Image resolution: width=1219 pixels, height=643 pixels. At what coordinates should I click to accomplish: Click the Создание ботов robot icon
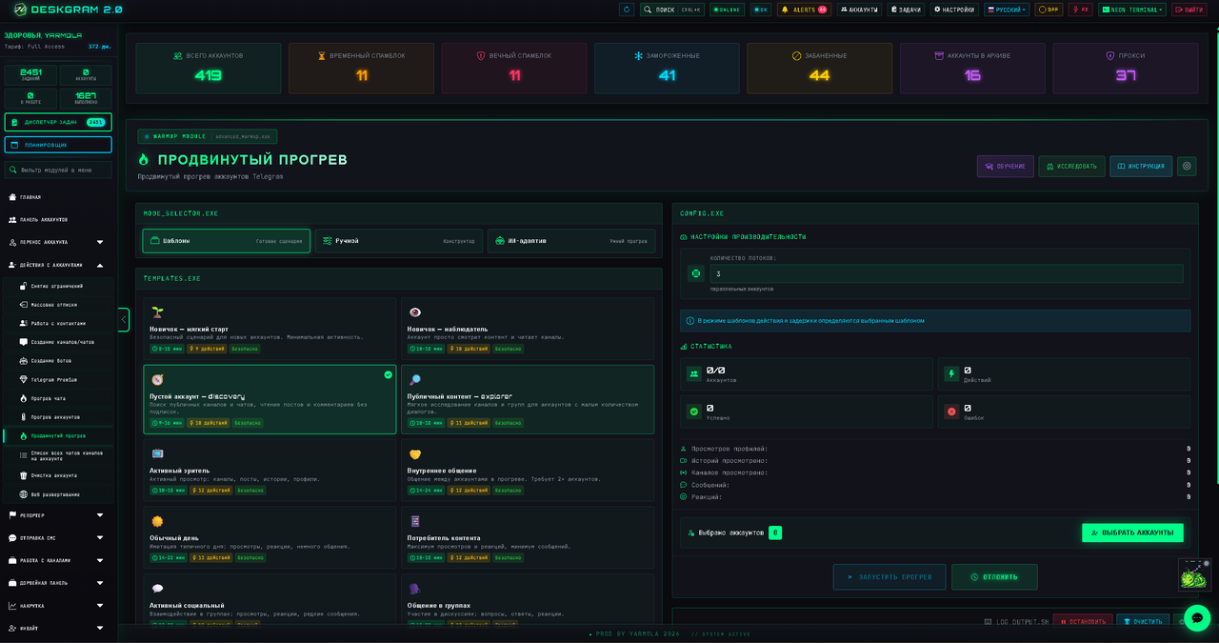click(x=24, y=361)
